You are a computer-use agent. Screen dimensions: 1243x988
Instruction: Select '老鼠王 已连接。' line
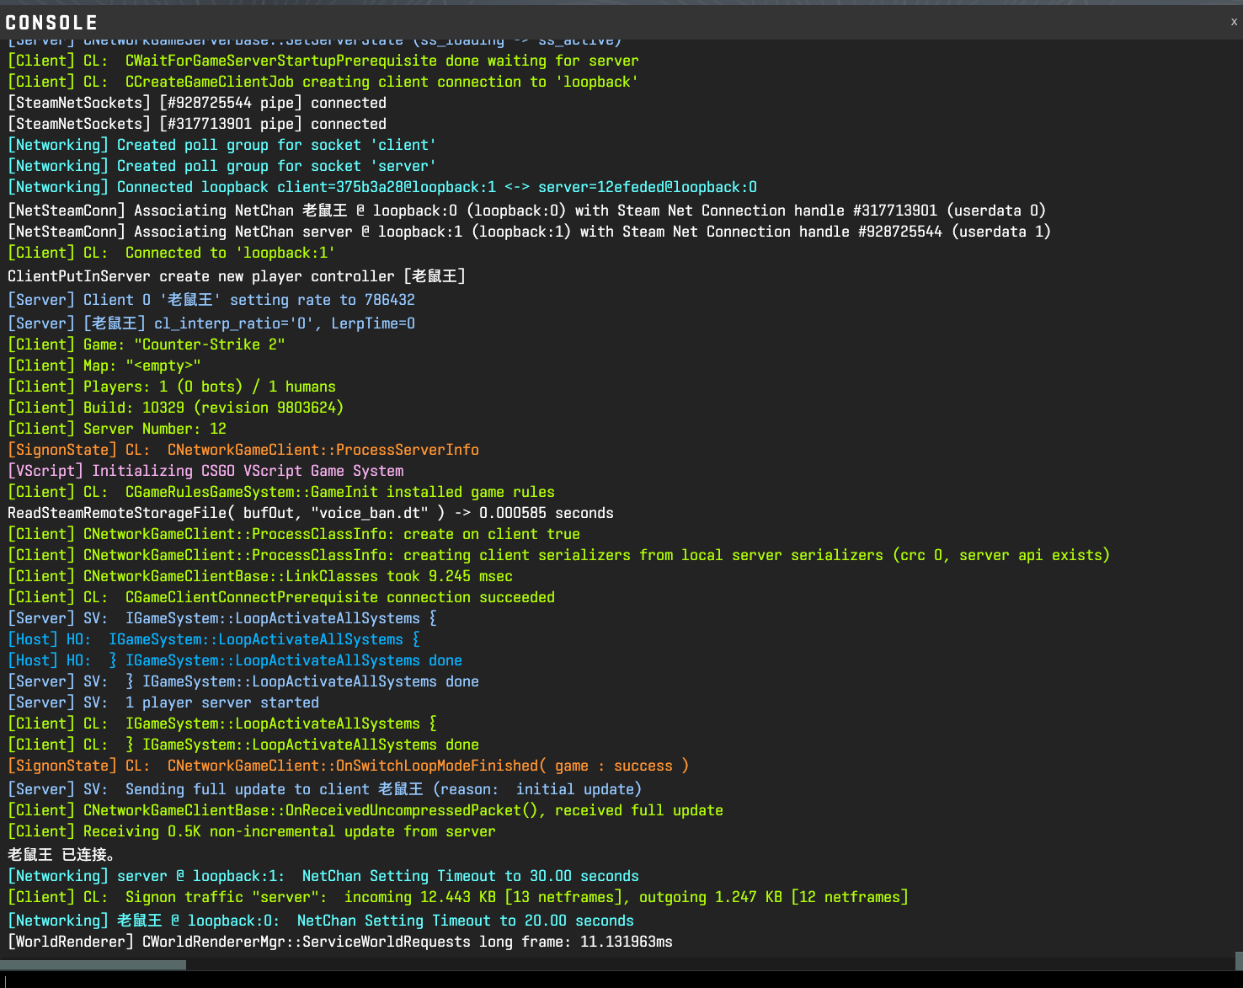coord(61,855)
